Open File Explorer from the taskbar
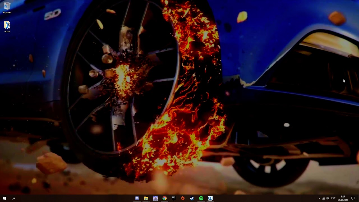This screenshot has height=202, width=359. 146,198
